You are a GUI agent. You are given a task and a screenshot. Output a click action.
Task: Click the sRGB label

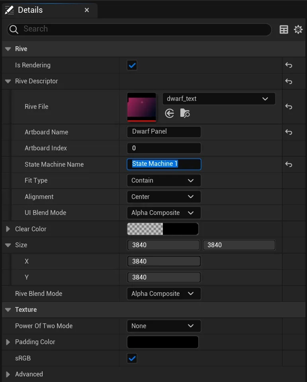tap(23, 358)
